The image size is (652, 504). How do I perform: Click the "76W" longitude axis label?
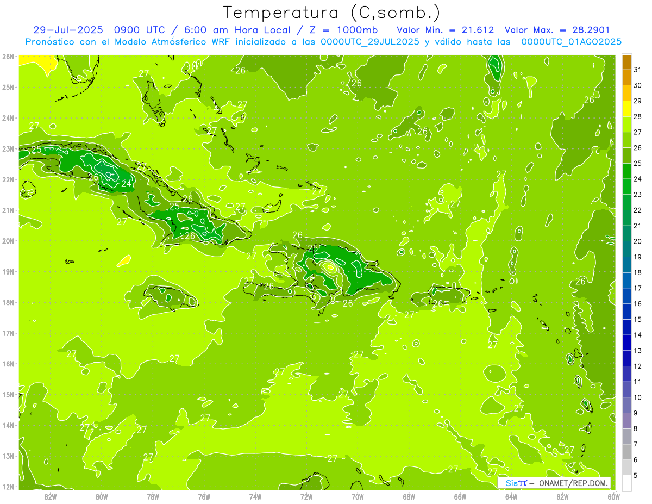204,496
